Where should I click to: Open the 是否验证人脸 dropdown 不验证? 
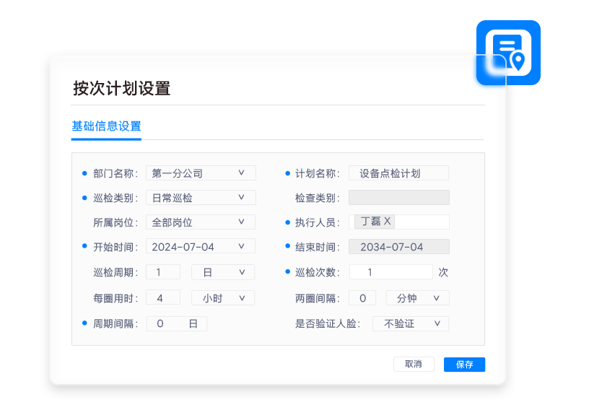410,324
